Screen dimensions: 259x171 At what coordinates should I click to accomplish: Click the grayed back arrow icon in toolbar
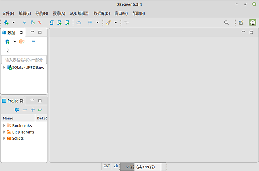[x=126, y=22]
